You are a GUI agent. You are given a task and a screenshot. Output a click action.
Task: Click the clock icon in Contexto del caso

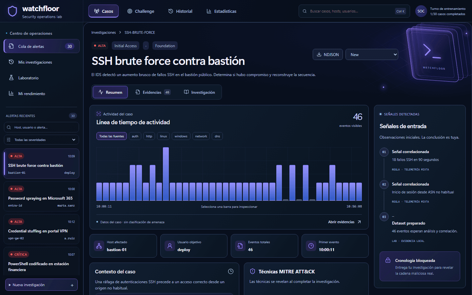pos(231,271)
